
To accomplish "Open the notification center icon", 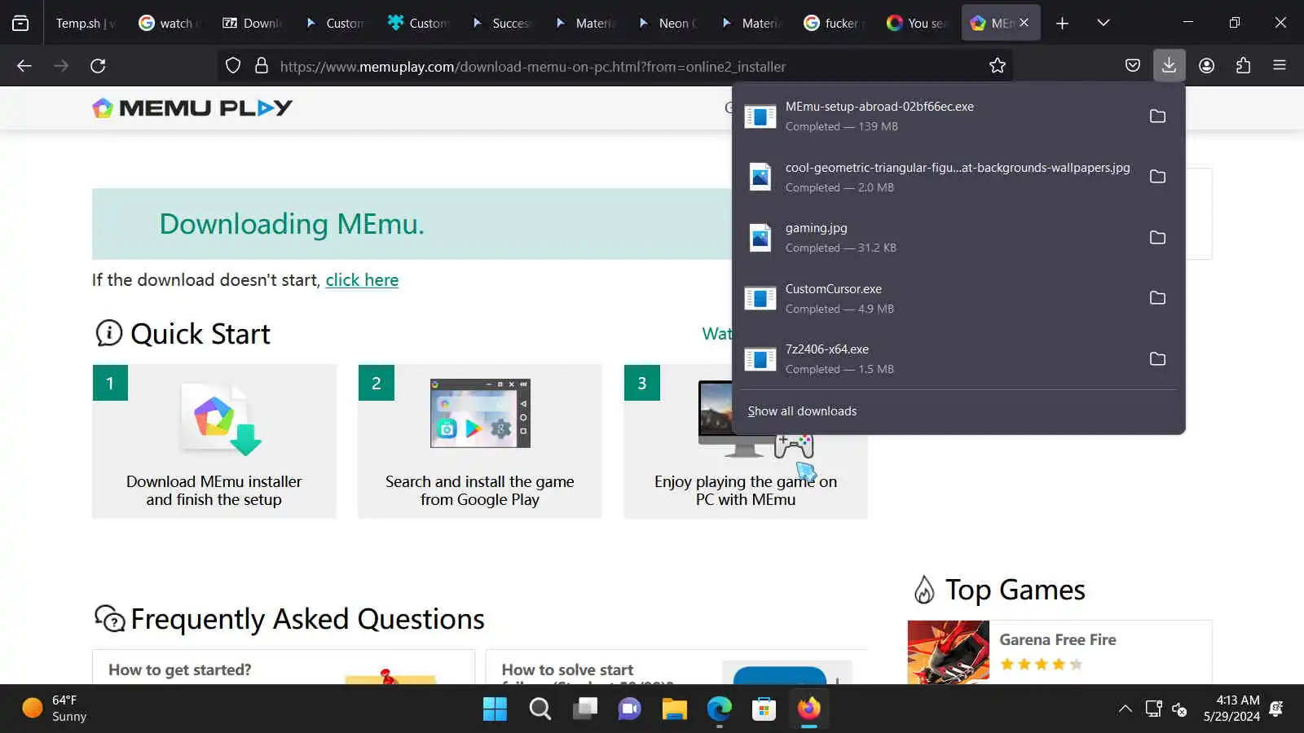I will pos(1277,709).
